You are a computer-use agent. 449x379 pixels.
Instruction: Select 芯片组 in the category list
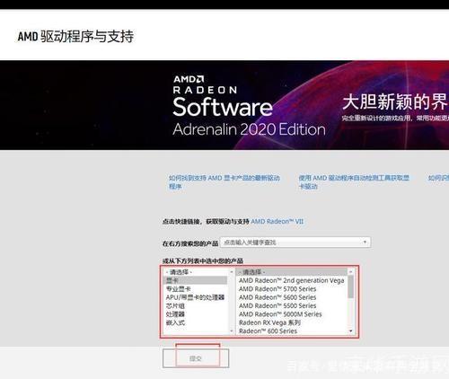(x=195, y=305)
